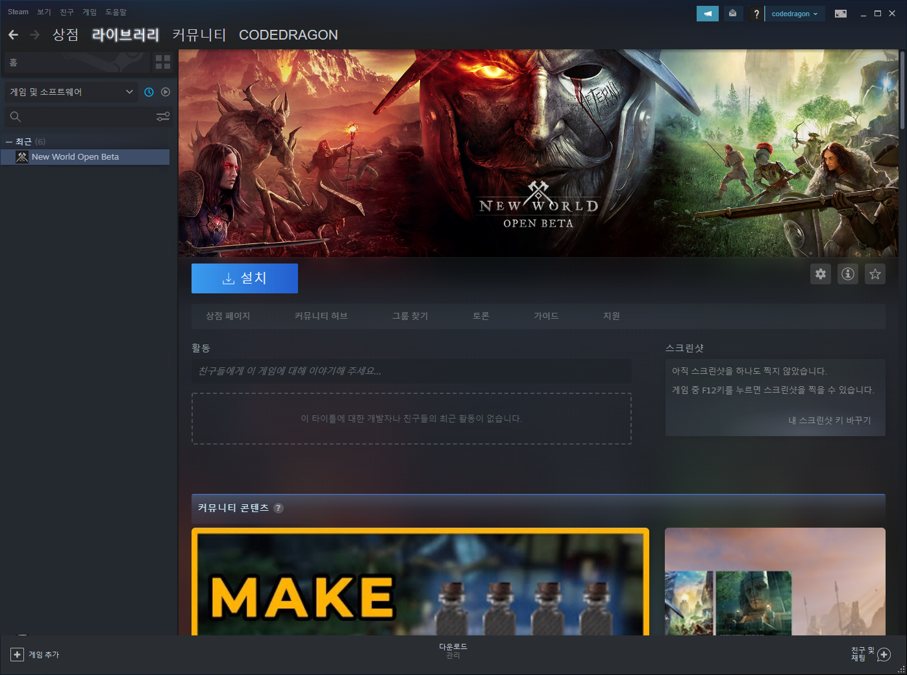Open the 가이드 link

[546, 316]
